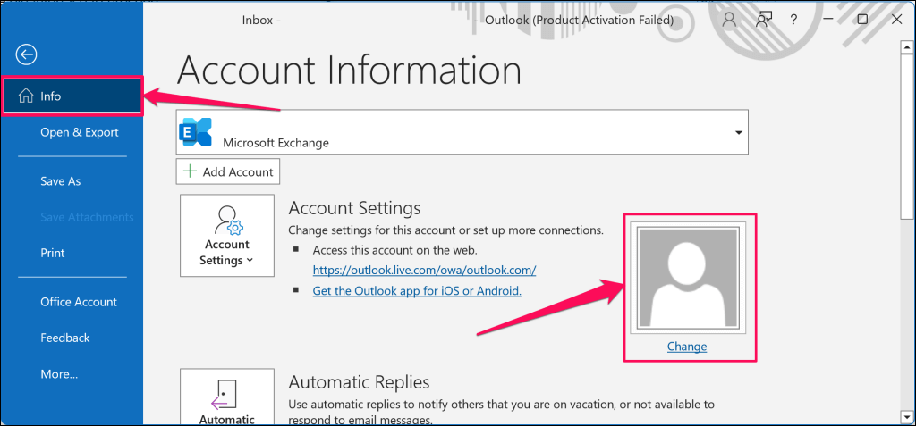Open Feedback from the sidebar

[x=64, y=338]
